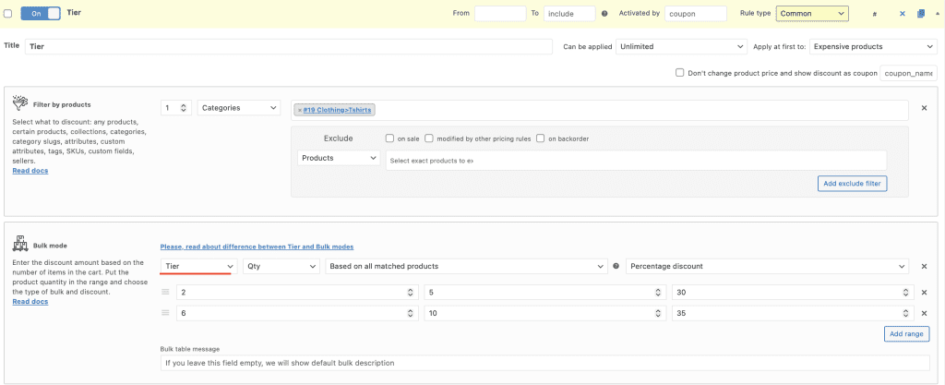Viewport: 945px width, 385px height.
Task: Check the exclude 'on sale' checkbox
Action: click(x=390, y=138)
